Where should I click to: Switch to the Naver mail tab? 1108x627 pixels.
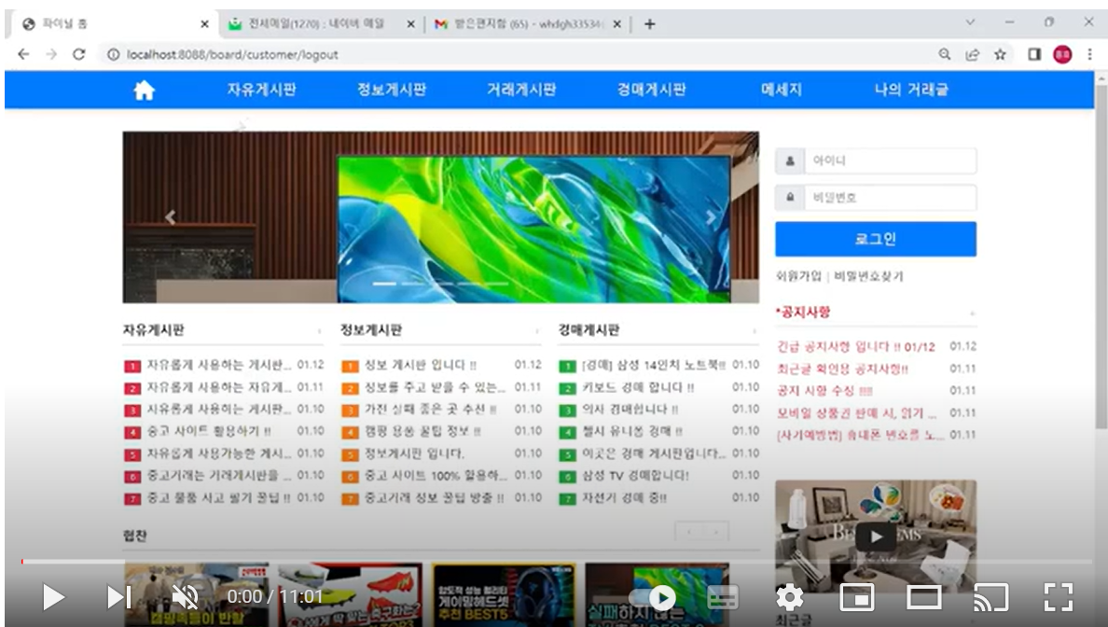tap(315, 23)
